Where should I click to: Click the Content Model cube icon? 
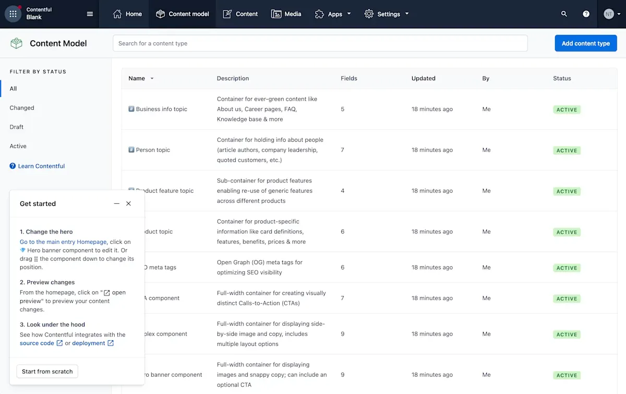(x=17, y=43)
